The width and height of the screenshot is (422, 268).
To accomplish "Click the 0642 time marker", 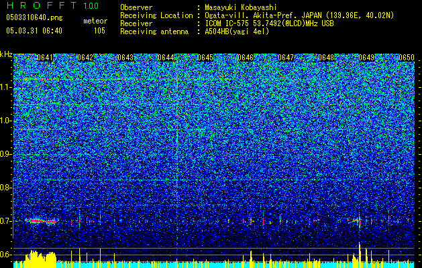I will coord(85,58).
